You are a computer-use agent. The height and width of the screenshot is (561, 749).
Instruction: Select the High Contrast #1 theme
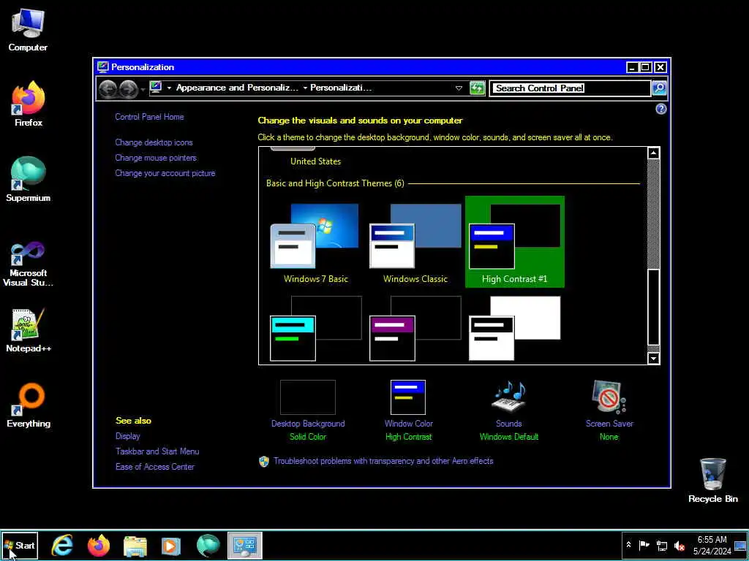pos(514,243)
